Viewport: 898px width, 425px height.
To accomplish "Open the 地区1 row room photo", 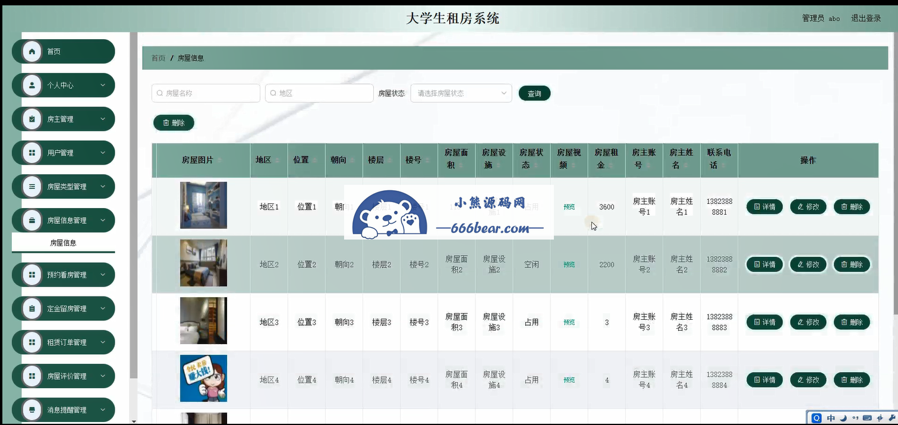I will click(x=203, y=205).
